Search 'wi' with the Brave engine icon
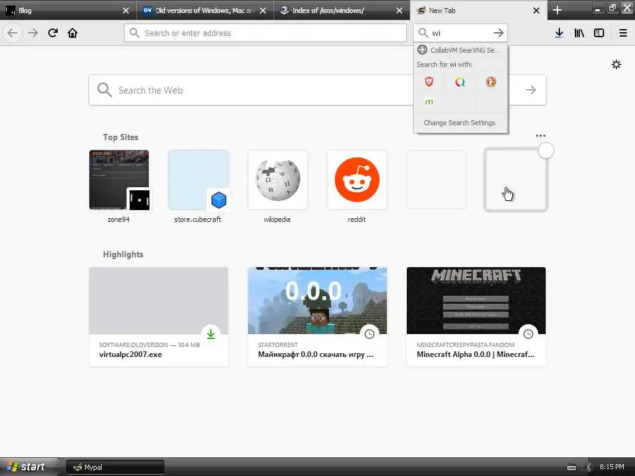 click(429, 82)
